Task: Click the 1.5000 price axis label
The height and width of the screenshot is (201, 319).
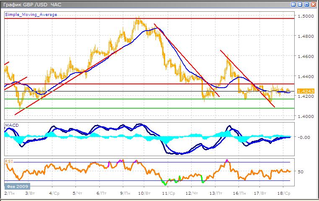Action: (x=305, y=16)
